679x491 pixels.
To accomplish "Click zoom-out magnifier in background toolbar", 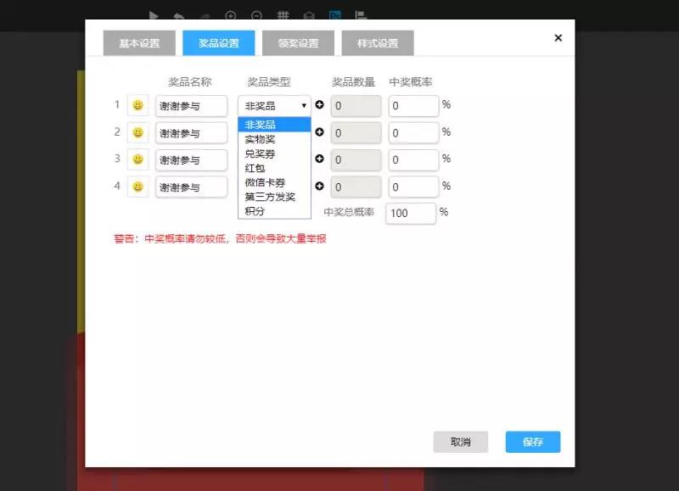I will click(x=256, y=15).
